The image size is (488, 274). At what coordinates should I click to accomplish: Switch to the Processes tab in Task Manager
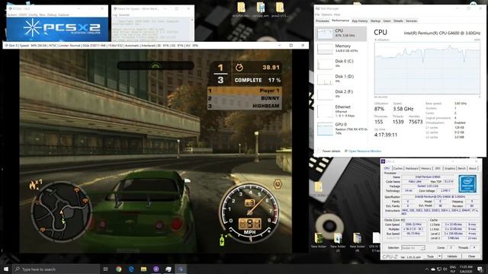[x=323, y=21]
